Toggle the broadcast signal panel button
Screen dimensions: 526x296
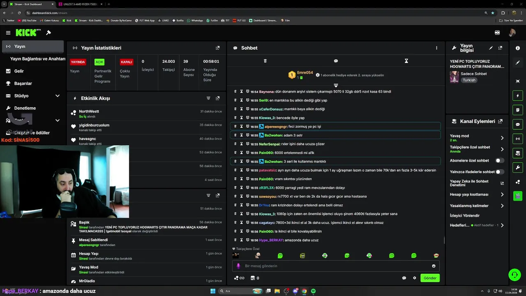518,139
